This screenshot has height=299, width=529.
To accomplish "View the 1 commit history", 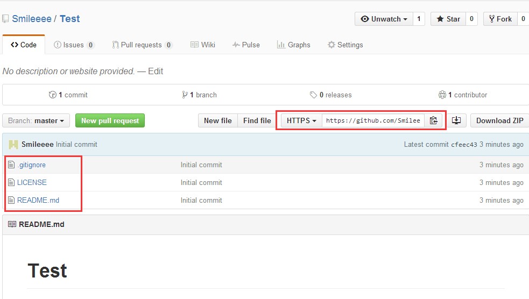I will pyautogui.click(x=68, y=95).
